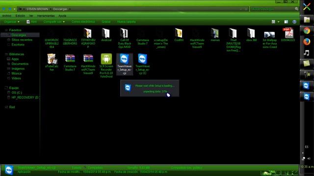The image size is (314, 176).
Task: Open the Ayuda menu
Action: [x=62, y=16]
